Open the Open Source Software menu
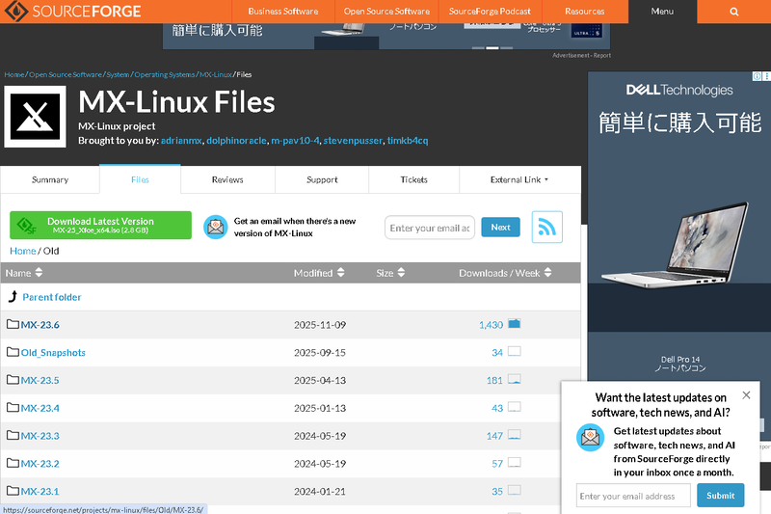The width and height of the screenshot is (771, 514). tap(386, 12)
